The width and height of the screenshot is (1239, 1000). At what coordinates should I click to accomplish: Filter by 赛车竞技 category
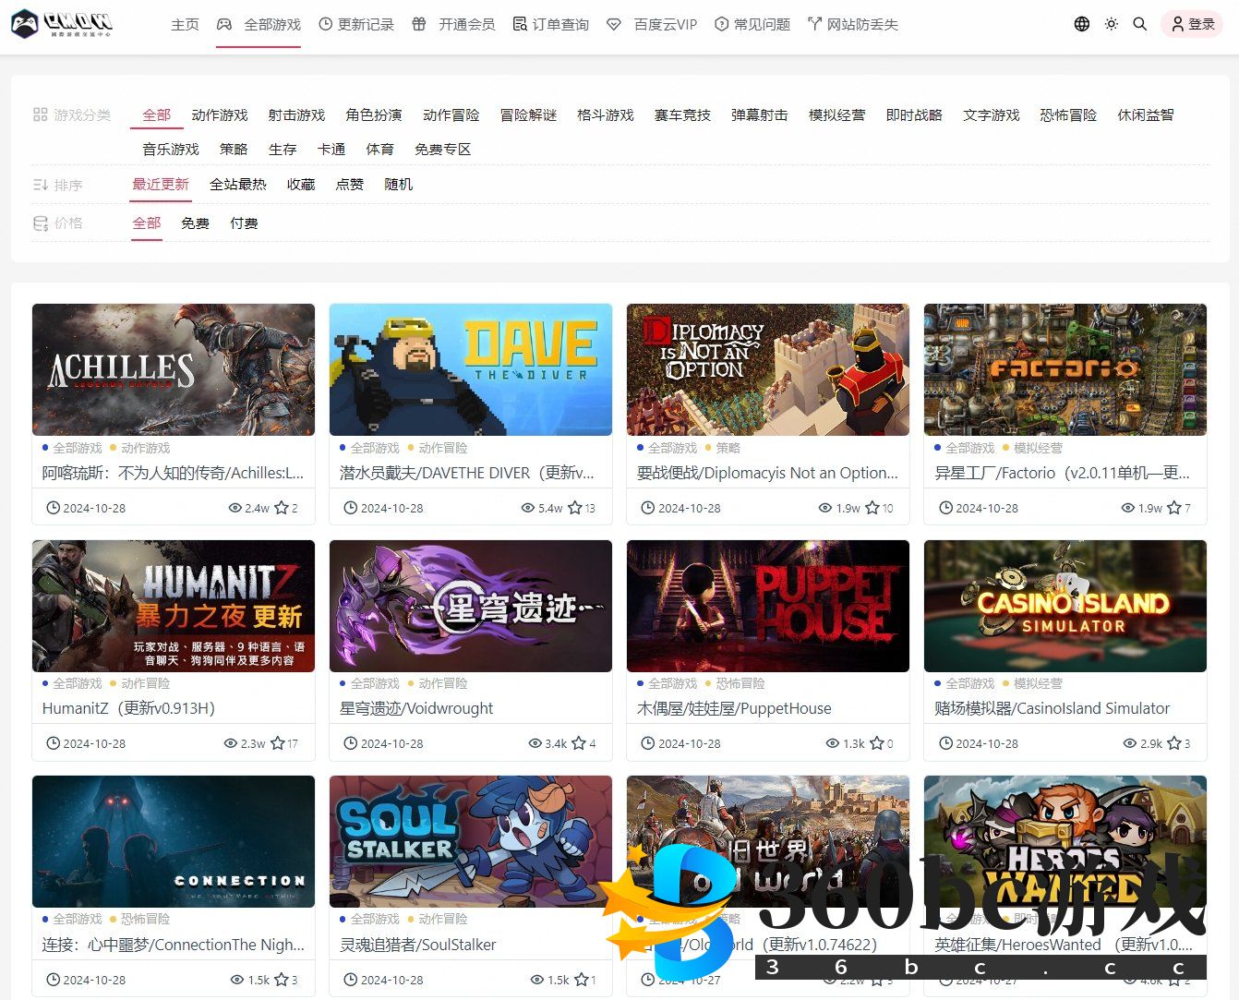683,114
